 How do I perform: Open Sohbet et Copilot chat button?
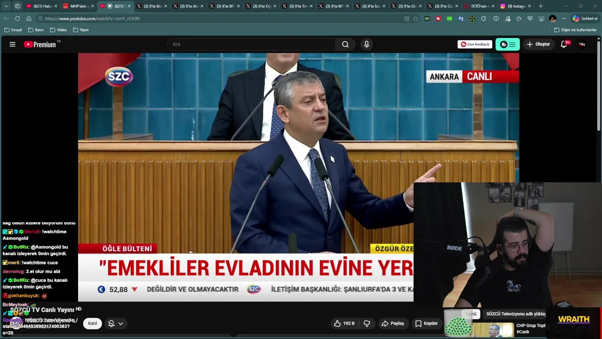click(x=585, y=18)
